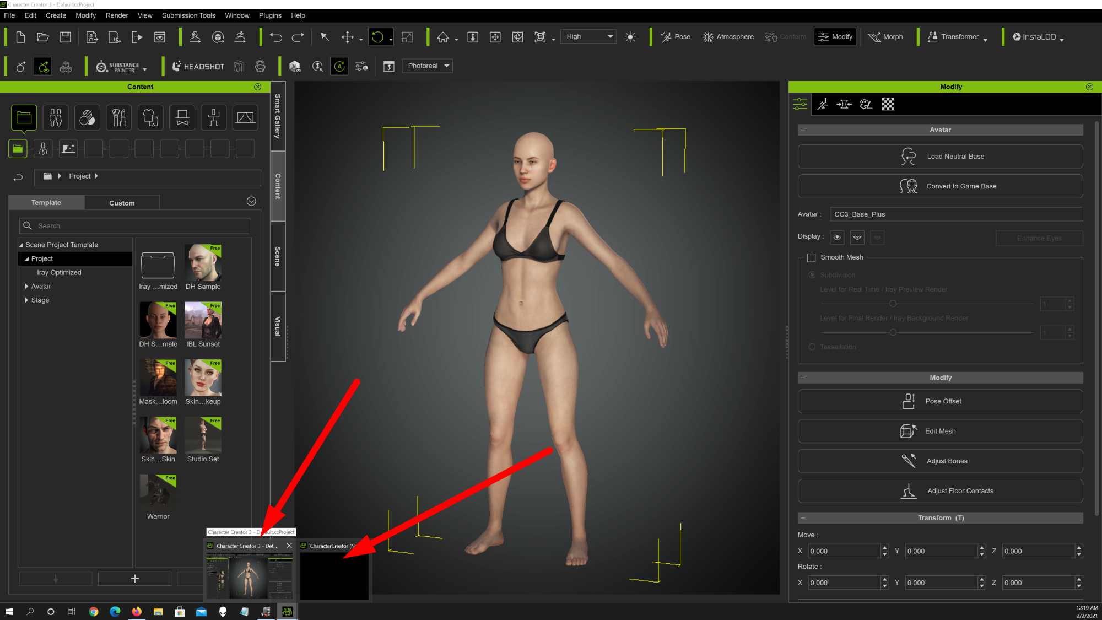Image resolution: width=1102 pixels, height=620 pixels.
Task: Open the Plugins menu
Action: point(270,15)
